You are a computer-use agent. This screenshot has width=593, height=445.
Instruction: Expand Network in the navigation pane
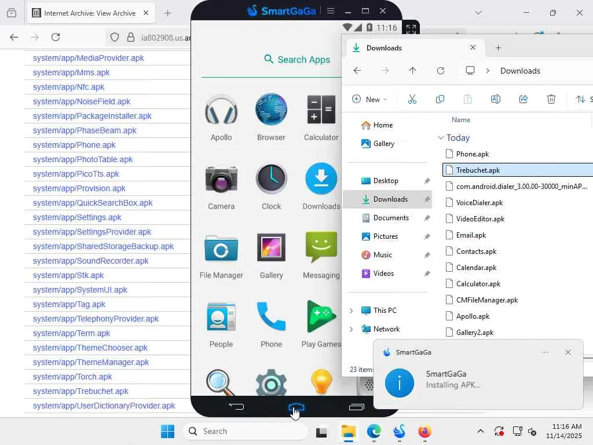pyautogui.click(x=352, y=329)
